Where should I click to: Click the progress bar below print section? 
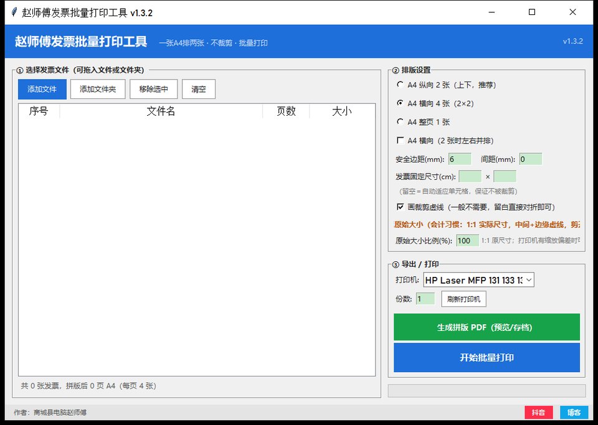click(486, 391)
